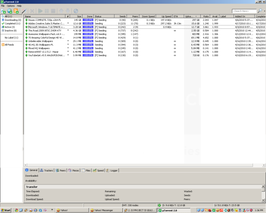Viewport: 266px width, 213px height.
Task: Click inside the Search Here field
Action: click(244, 11)
